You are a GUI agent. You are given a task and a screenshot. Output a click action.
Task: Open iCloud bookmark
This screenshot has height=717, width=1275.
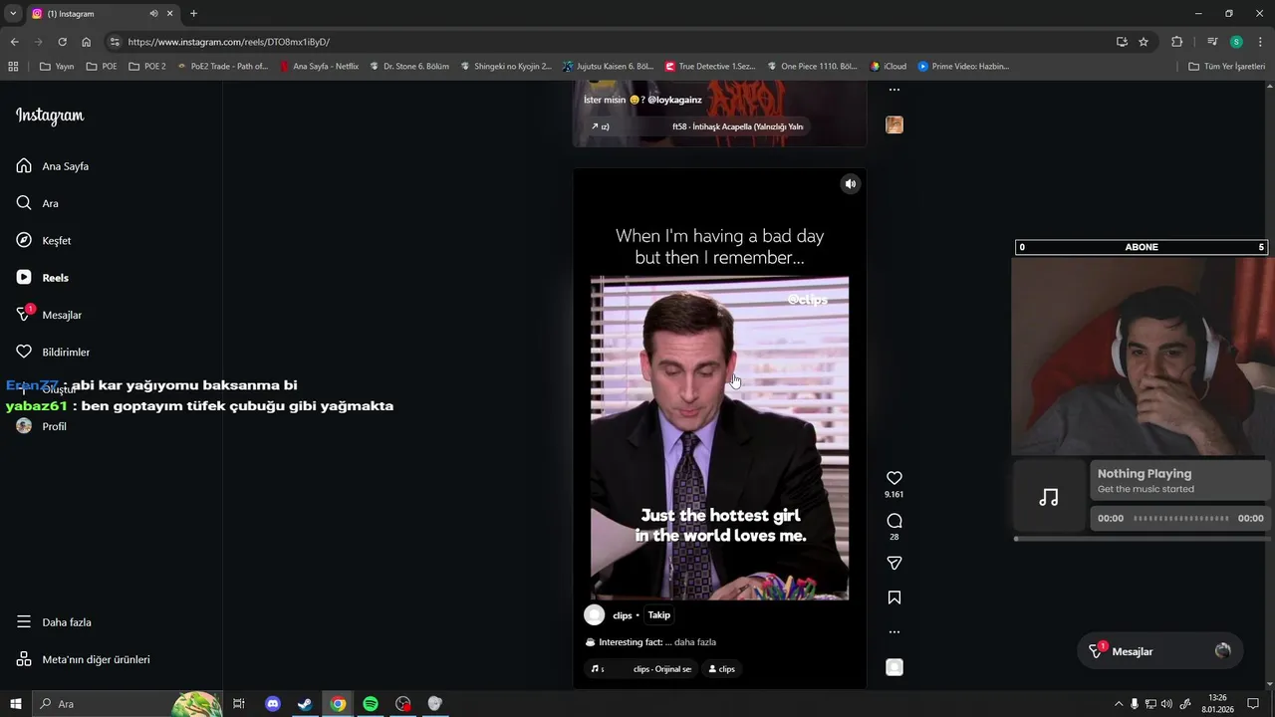tap(888, 67)
